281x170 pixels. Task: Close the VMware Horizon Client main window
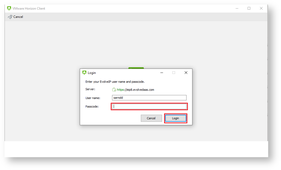[x=261, y=8]
